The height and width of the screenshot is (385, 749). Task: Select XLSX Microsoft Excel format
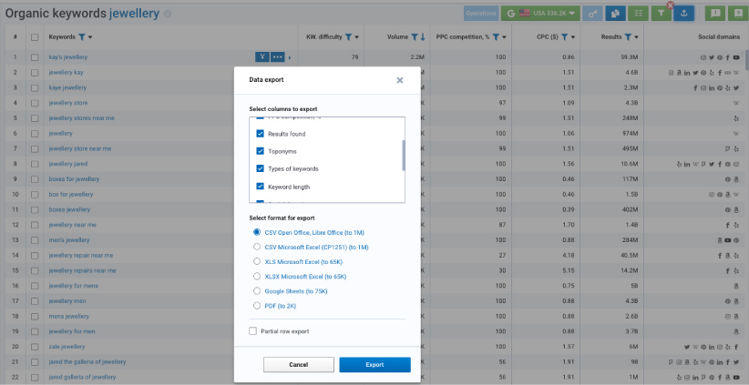[257, 276]
